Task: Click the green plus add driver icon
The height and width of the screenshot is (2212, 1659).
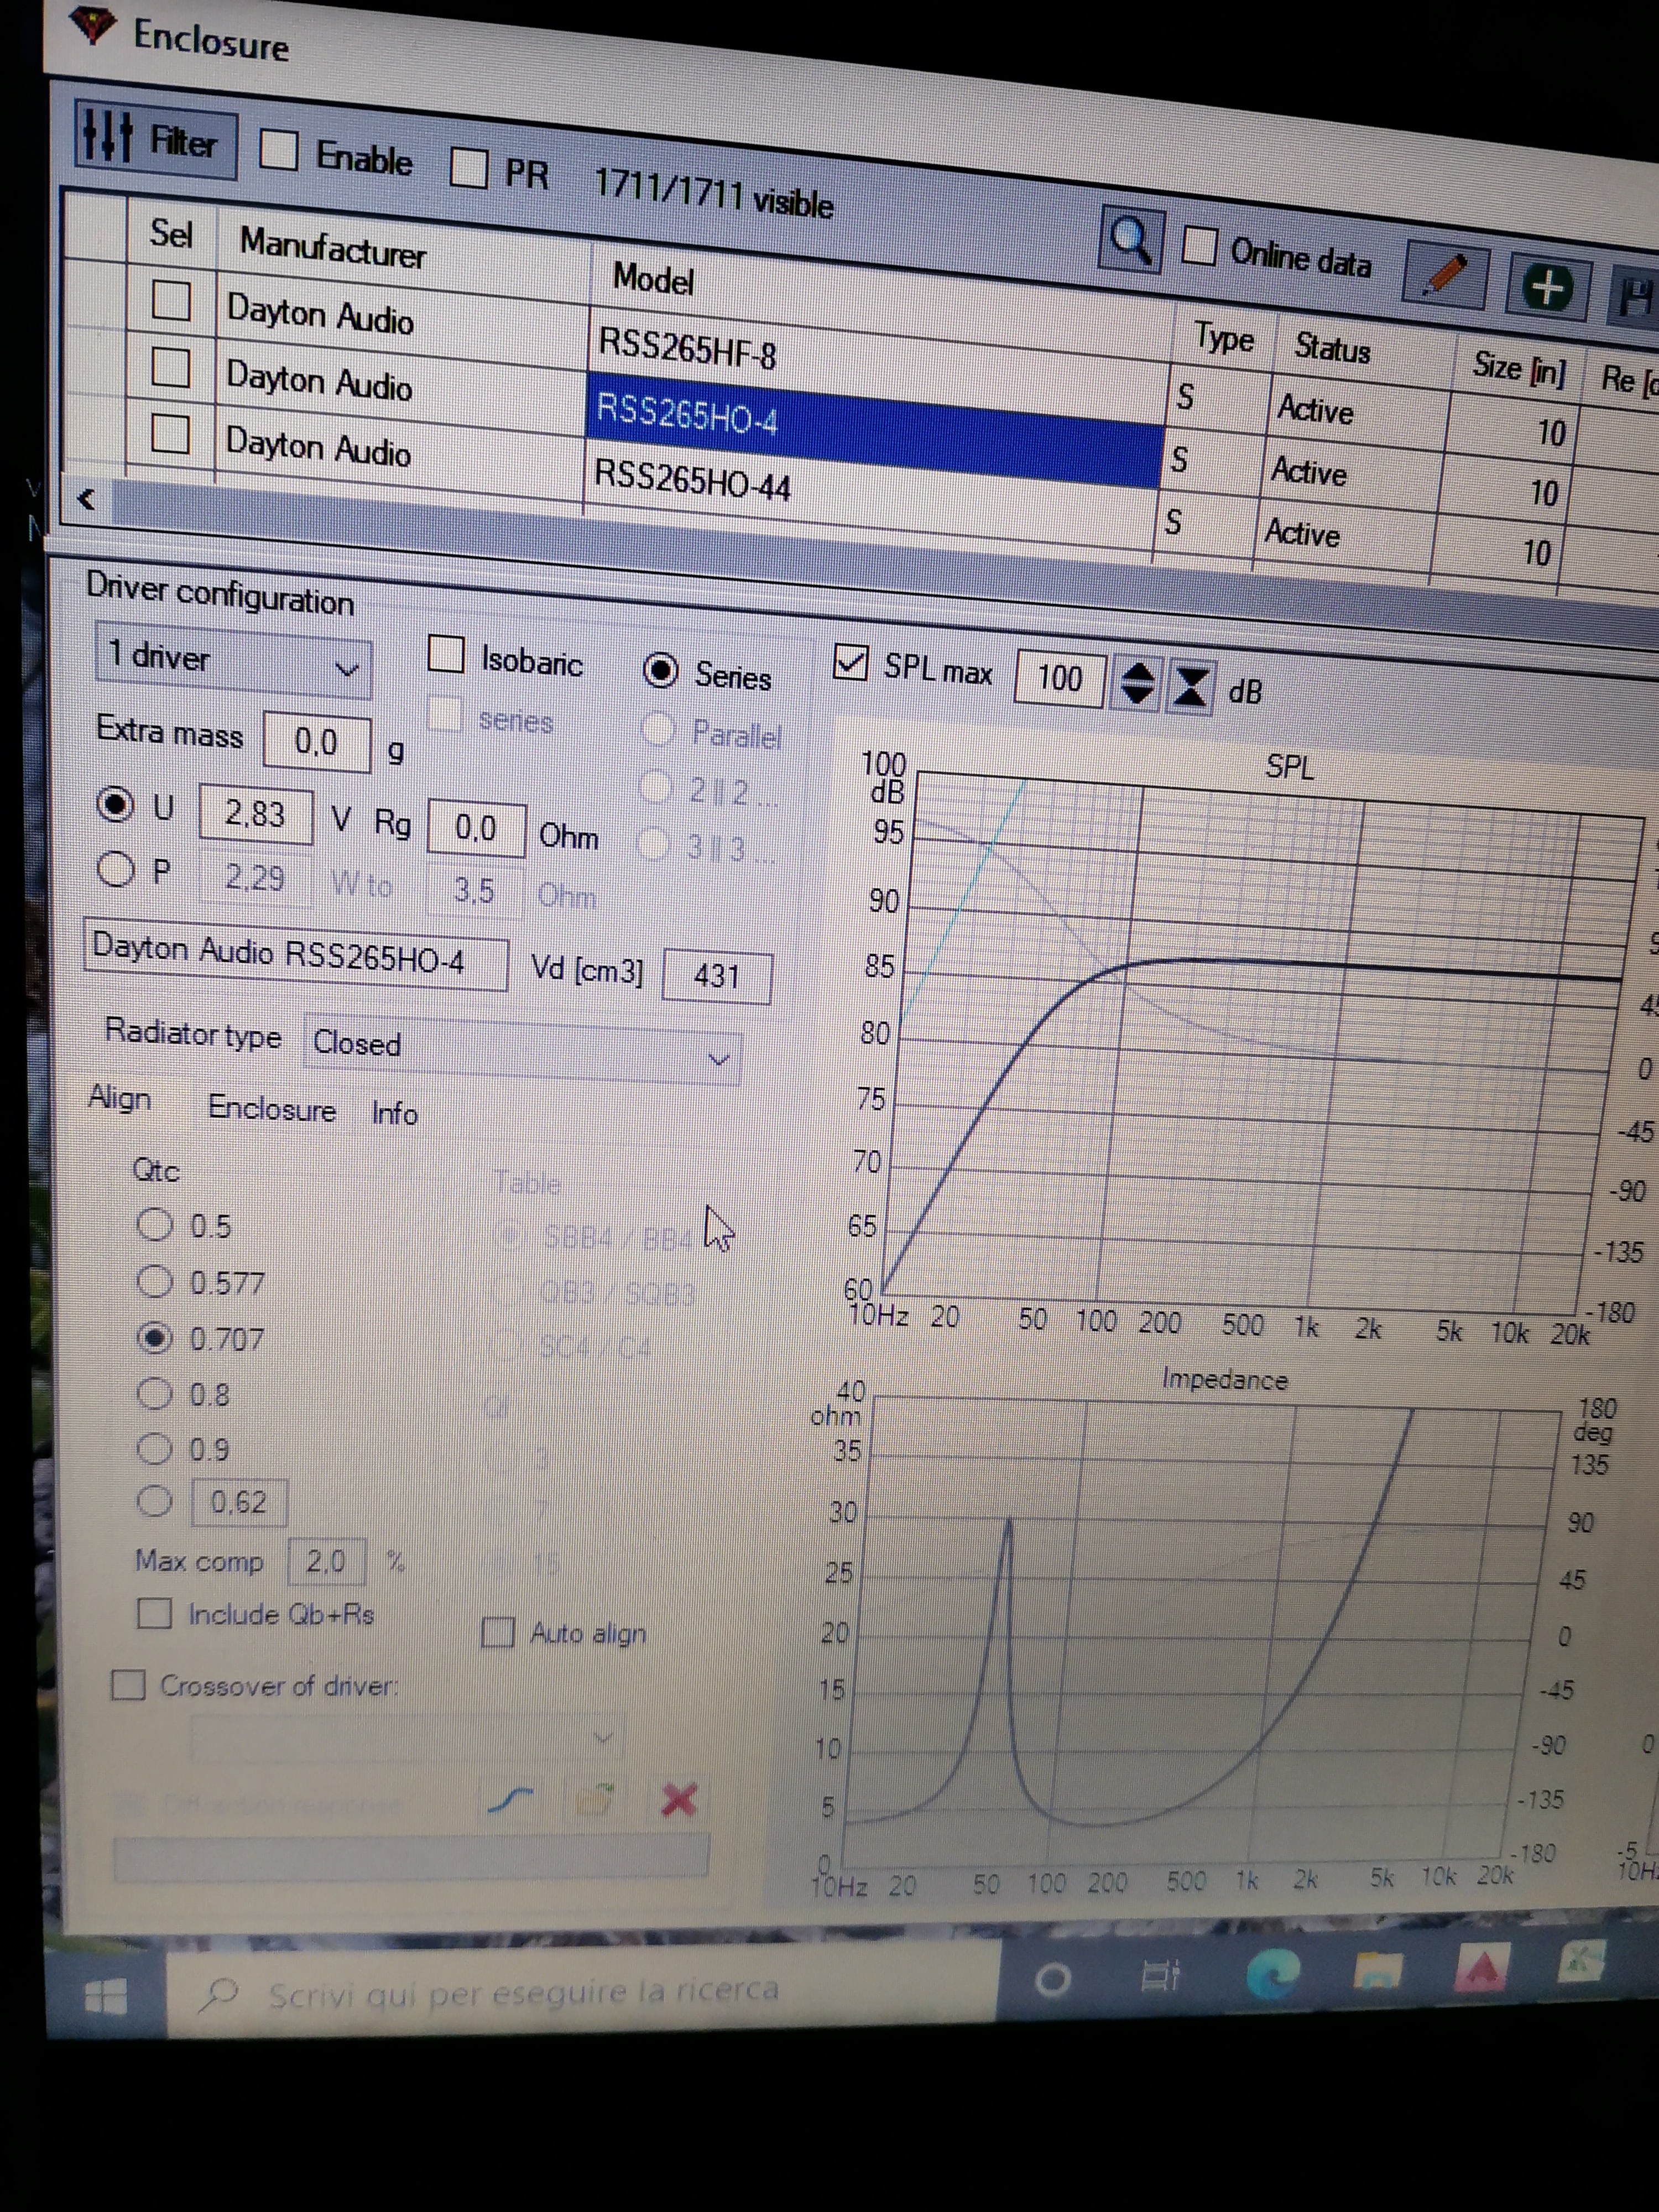Action: (x=1547, y=289)
